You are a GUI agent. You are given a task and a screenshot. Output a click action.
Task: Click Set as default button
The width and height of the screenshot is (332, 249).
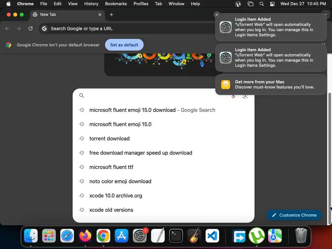pyautogui.click(x=124, y=45)
